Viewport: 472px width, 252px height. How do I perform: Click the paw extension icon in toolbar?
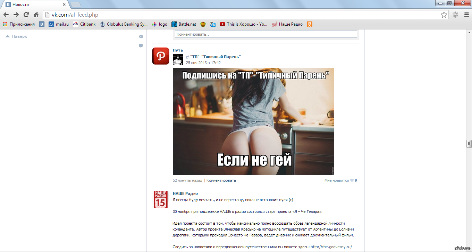[x=455, y=15]
